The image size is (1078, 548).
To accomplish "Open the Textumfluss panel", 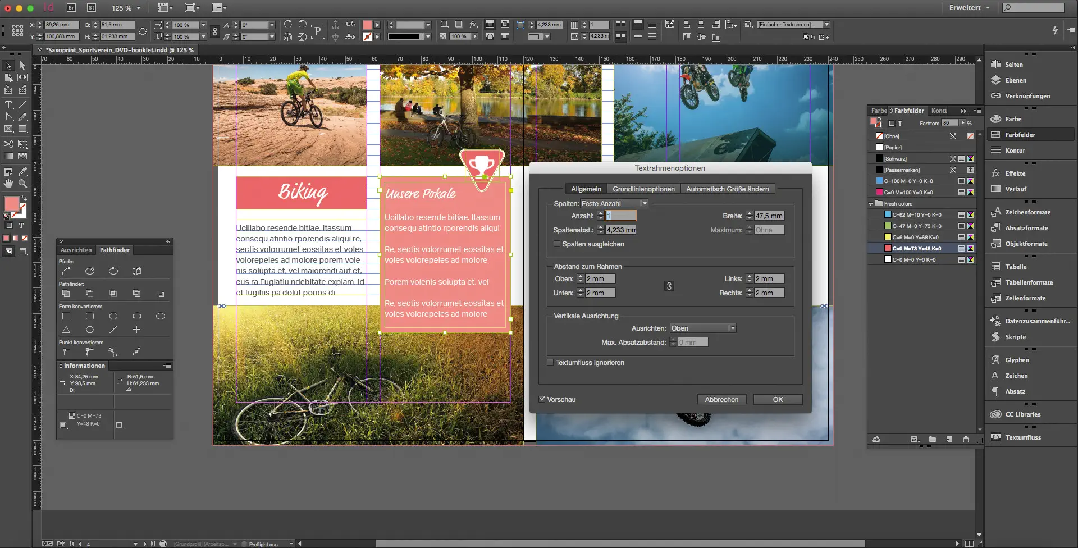I will [x=1022, y=437].
